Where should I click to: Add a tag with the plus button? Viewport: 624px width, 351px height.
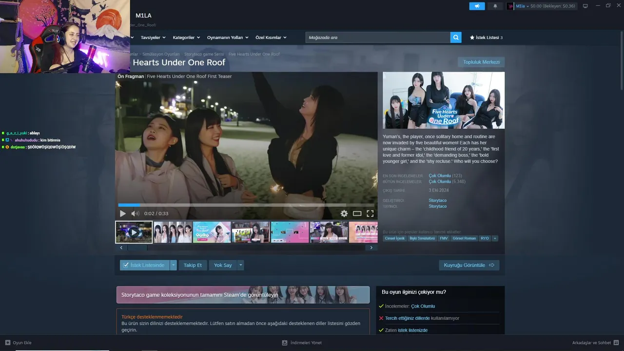click(x=495, y=238)
